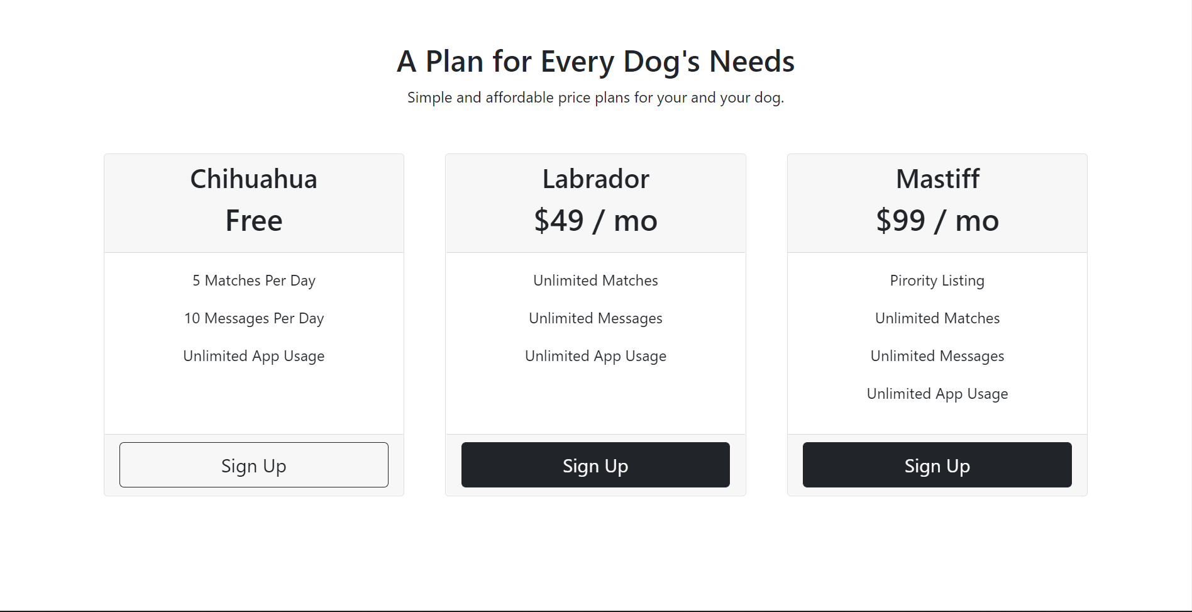1192x612 pixels.
Task: Click Sign Up for the Labrador plan
Action: pyautogui.click(x=595, y=465)
